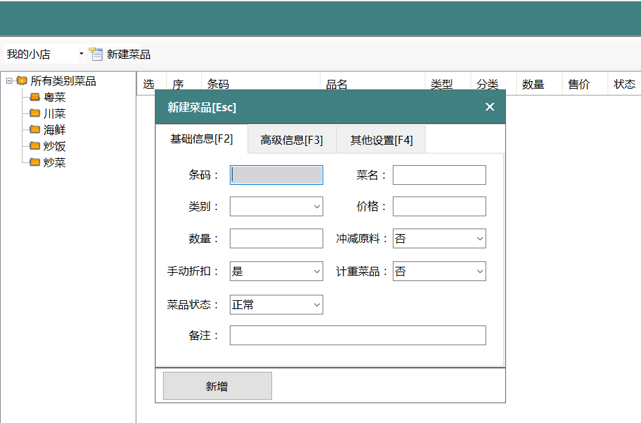Click the 备注 text field
This screenshot has height=423, width=641.
[357, 336]
